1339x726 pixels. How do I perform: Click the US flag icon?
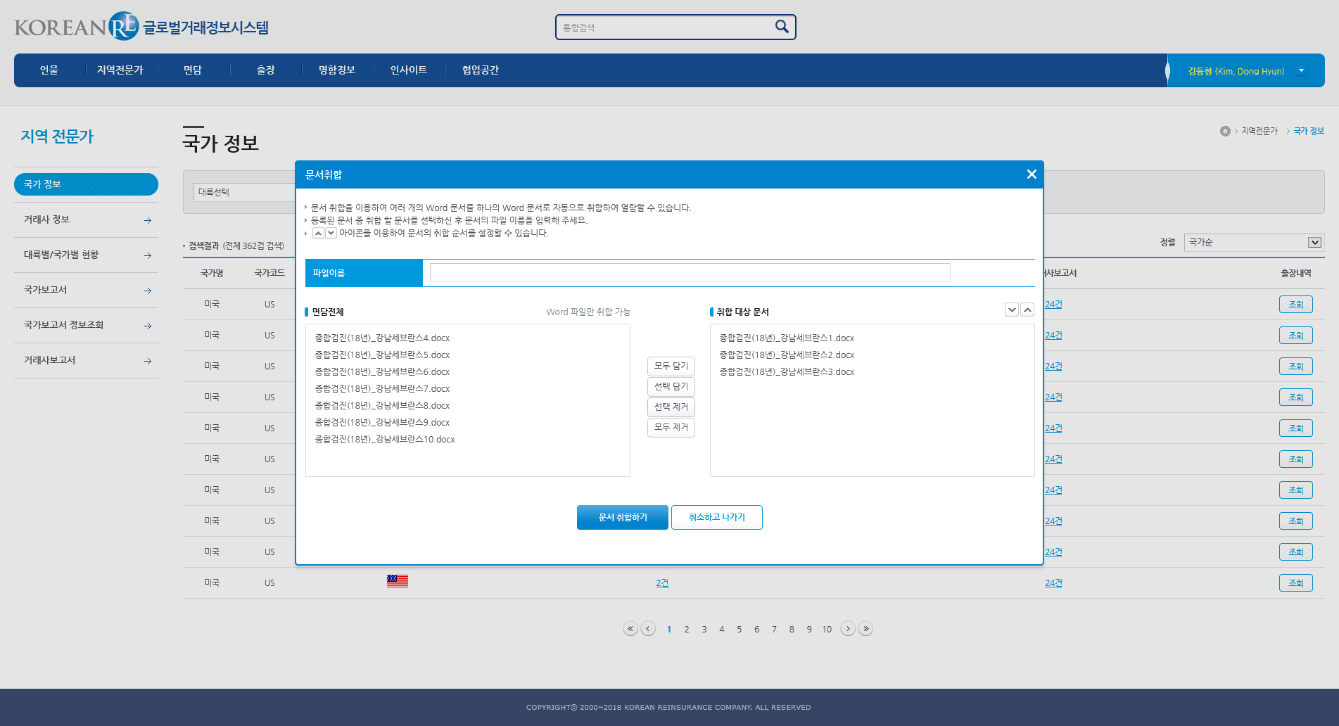[x=397, y=581]
